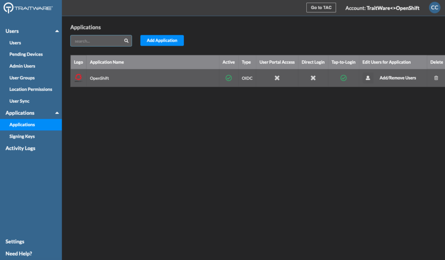Open Settings in the sidebar
Viewport: 445px width, 260px height.
coord(15,242)
